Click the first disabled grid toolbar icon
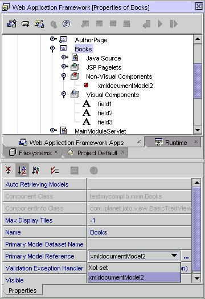 pyautogui.click(x=85, y=23)
